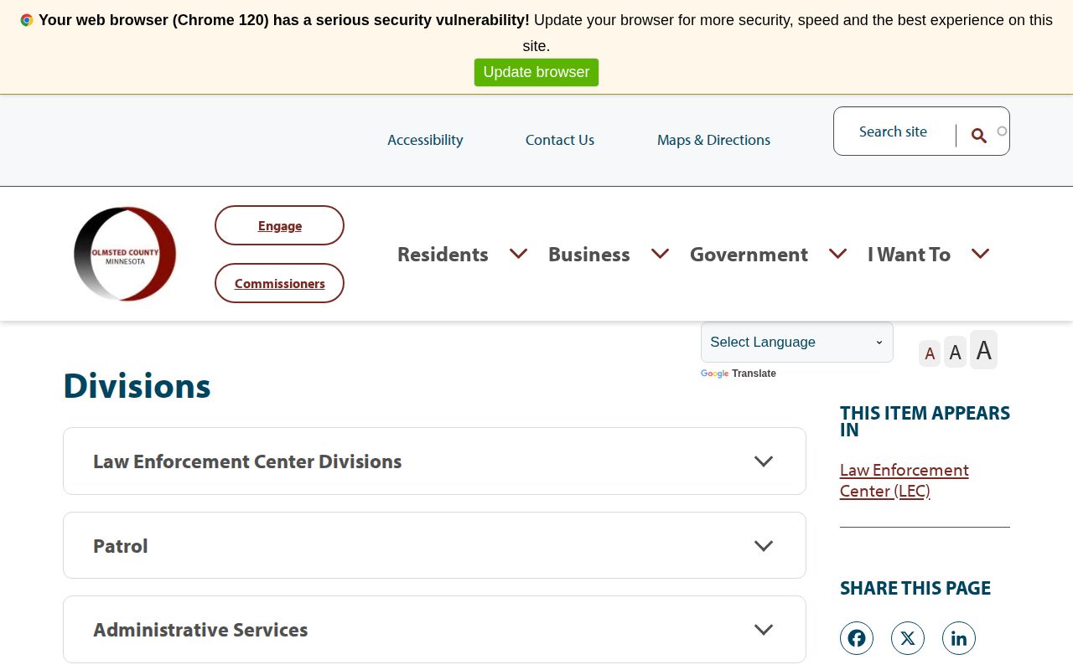Image resolution: width=1073 pixels, height=670 pixels.
Task: Open the Olmsted County logo homepage
Action: (x=125, y=254)
